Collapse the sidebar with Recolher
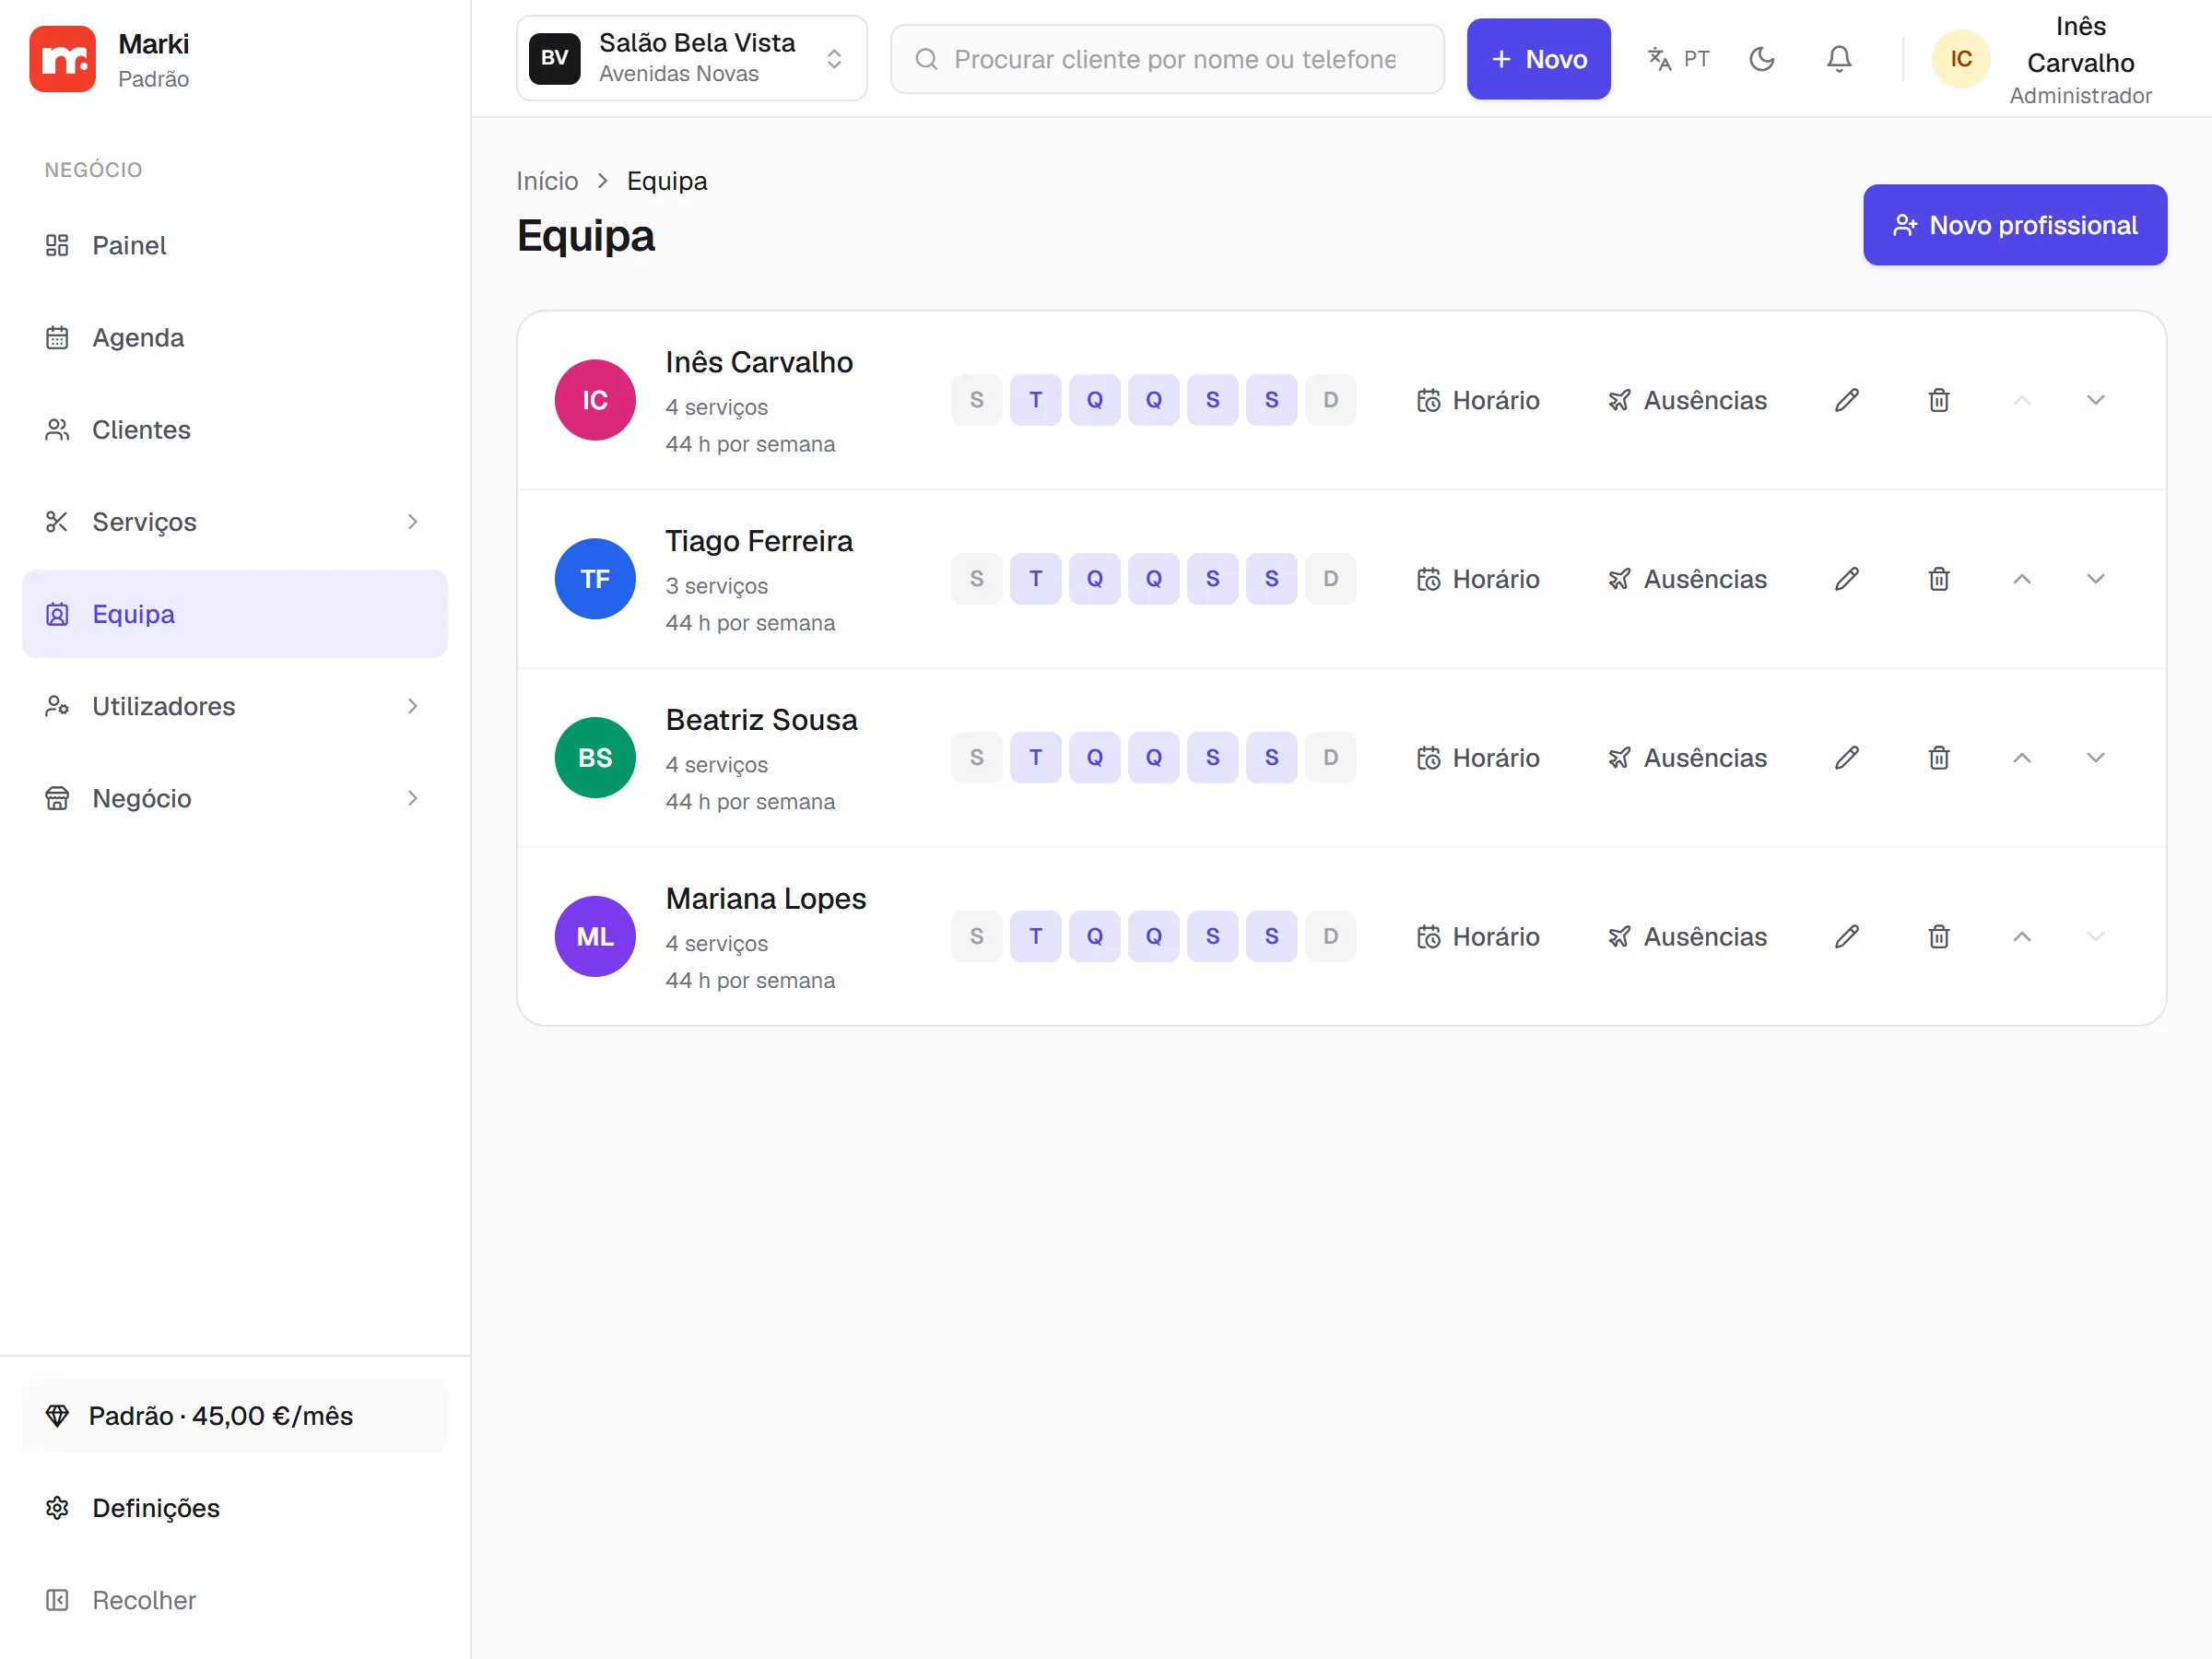This screenshot has height=1659, width=2212. pos(234,1600)
